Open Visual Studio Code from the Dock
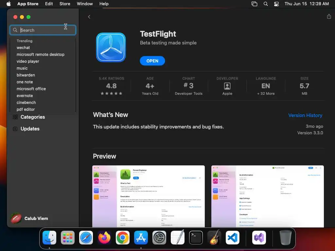Image resolution: width=335 pixels, height=251 pixels. 233,238
